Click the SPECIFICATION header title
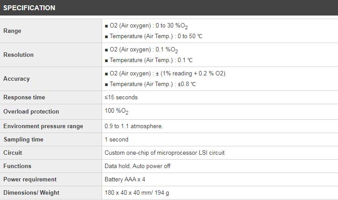The image size is (338, 200). tap(29, 8)
